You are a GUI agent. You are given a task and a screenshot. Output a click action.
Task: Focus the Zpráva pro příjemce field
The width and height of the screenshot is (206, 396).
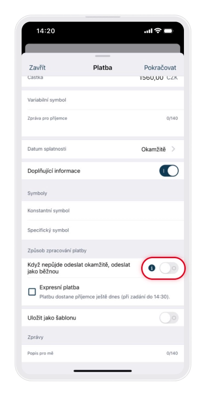(x=103, y=123)
